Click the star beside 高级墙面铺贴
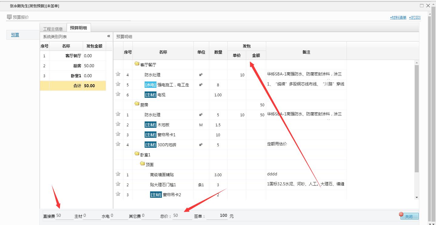Screen dimensions: 436x225 (118, 174)
